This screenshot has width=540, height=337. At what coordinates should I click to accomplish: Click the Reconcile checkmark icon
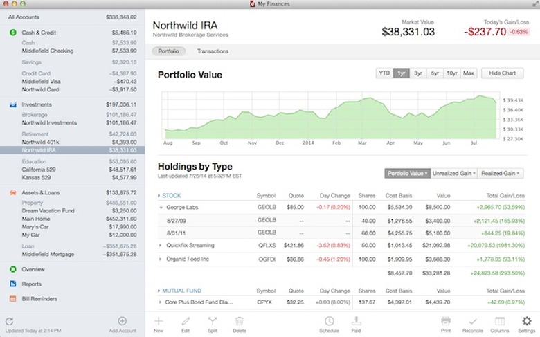[472, 321]
